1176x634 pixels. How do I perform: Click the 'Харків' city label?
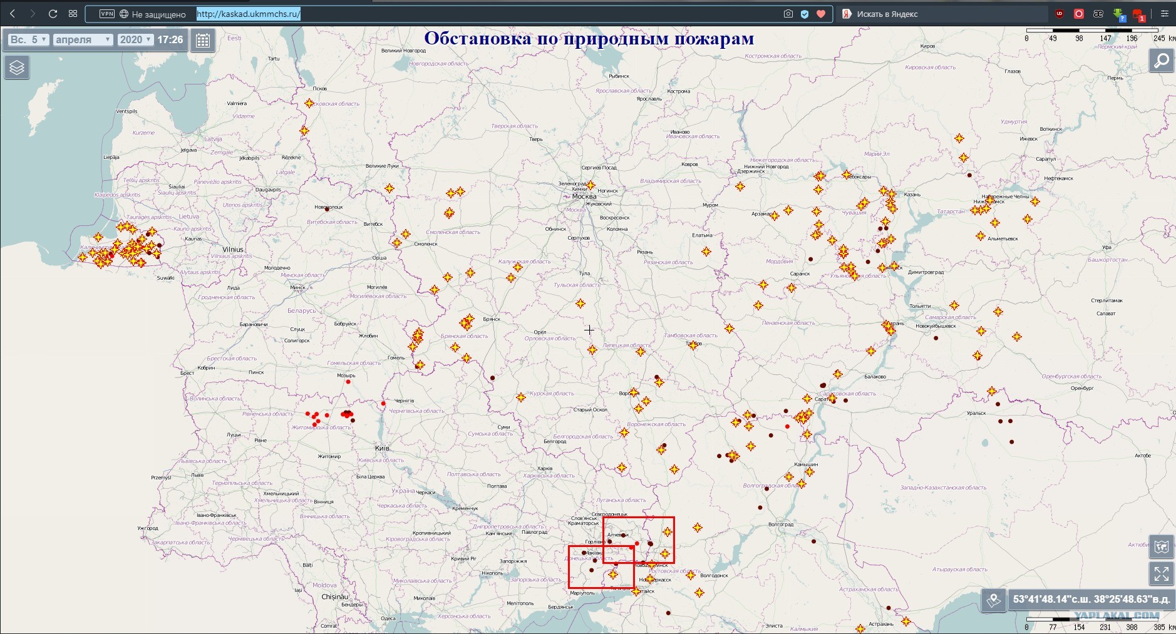tap(545, 468)
